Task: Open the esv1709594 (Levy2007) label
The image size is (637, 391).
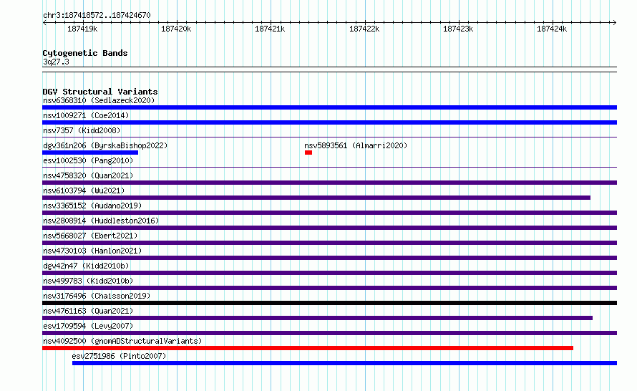Action: pyautogui.click(x=88, y=326)
